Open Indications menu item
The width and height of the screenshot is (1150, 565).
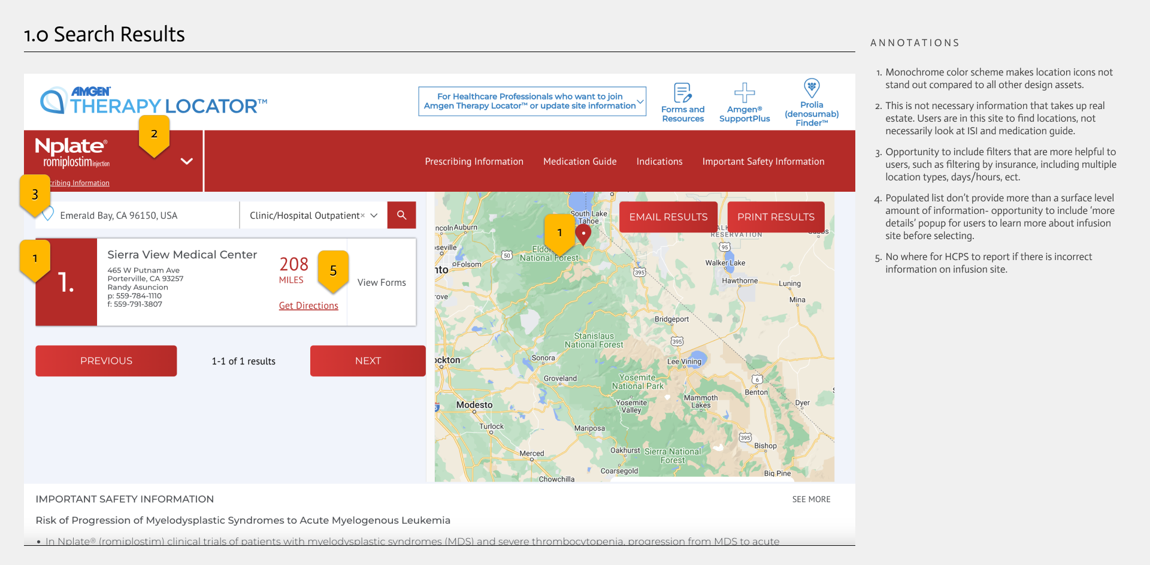point(659,162)
